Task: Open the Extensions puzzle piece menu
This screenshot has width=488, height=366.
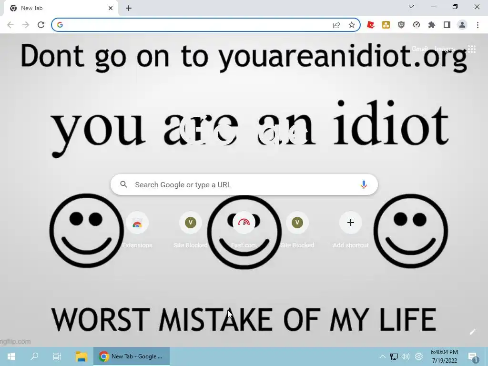Action: 432,25
